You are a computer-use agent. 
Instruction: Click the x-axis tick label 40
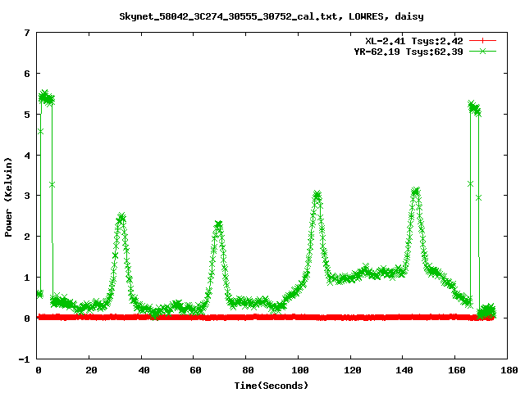pyautogui.click(x=143, y=370)
